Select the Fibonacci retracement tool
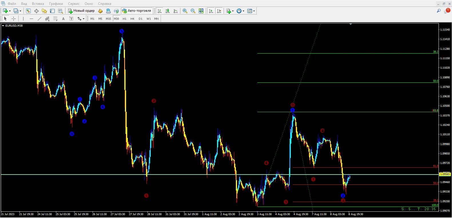The image size is (452, 218). [x=55, y=19]
